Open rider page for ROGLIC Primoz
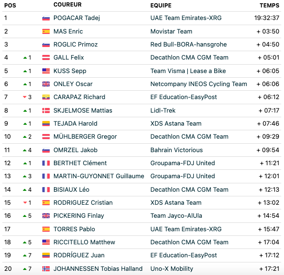Image resolution: width=284 pixels, height=275 pixels. (x=75, y=44)
